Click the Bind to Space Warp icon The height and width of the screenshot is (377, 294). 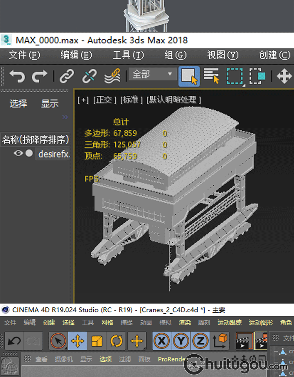pos(112,76)
